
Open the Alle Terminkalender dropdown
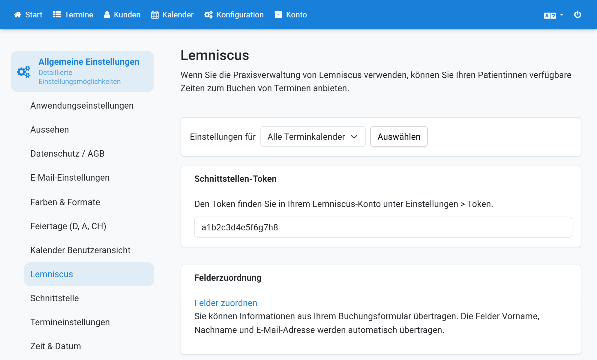pos(313,136)
